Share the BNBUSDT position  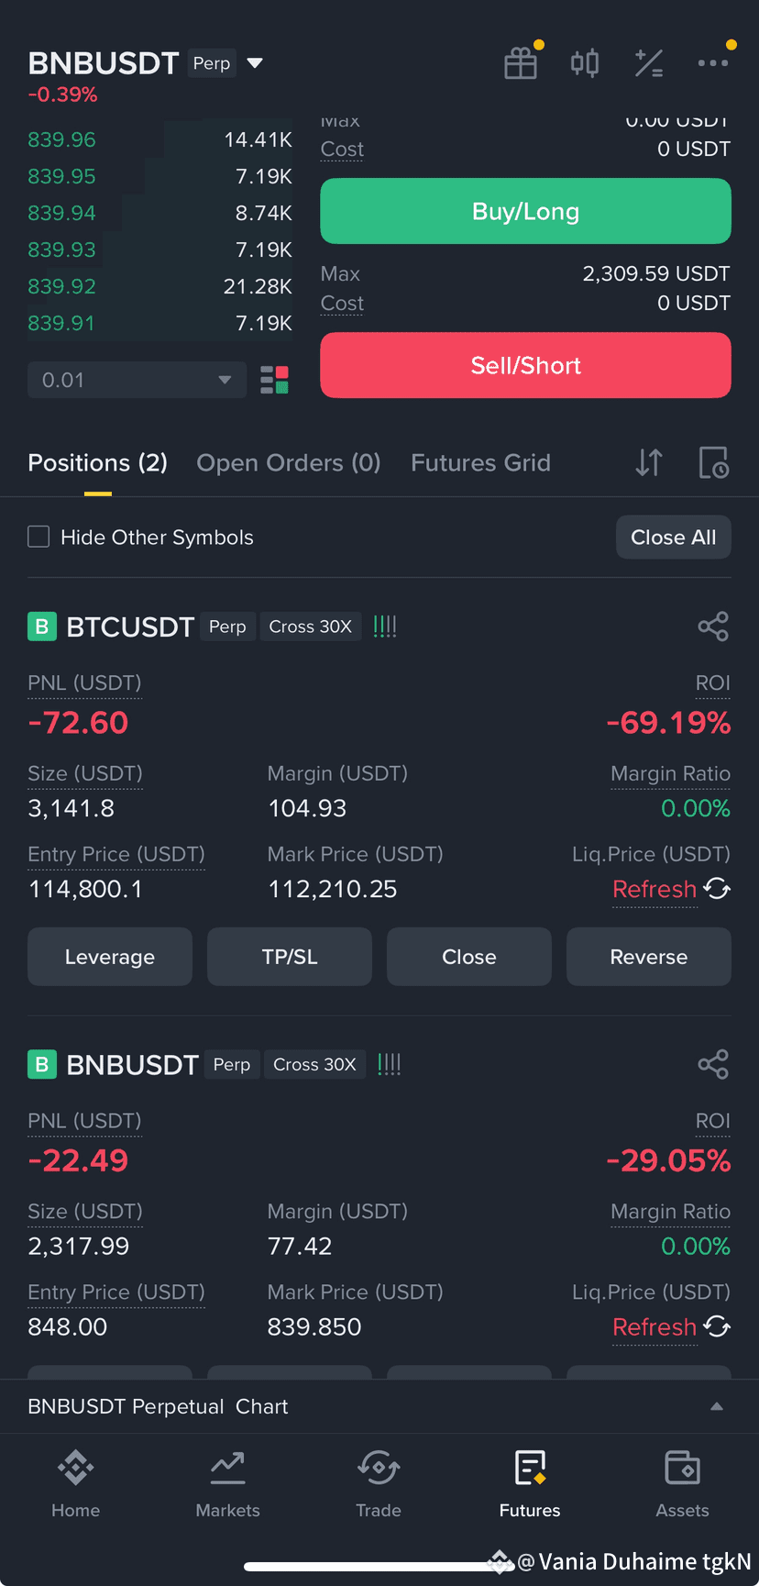tap(713, 1064)
